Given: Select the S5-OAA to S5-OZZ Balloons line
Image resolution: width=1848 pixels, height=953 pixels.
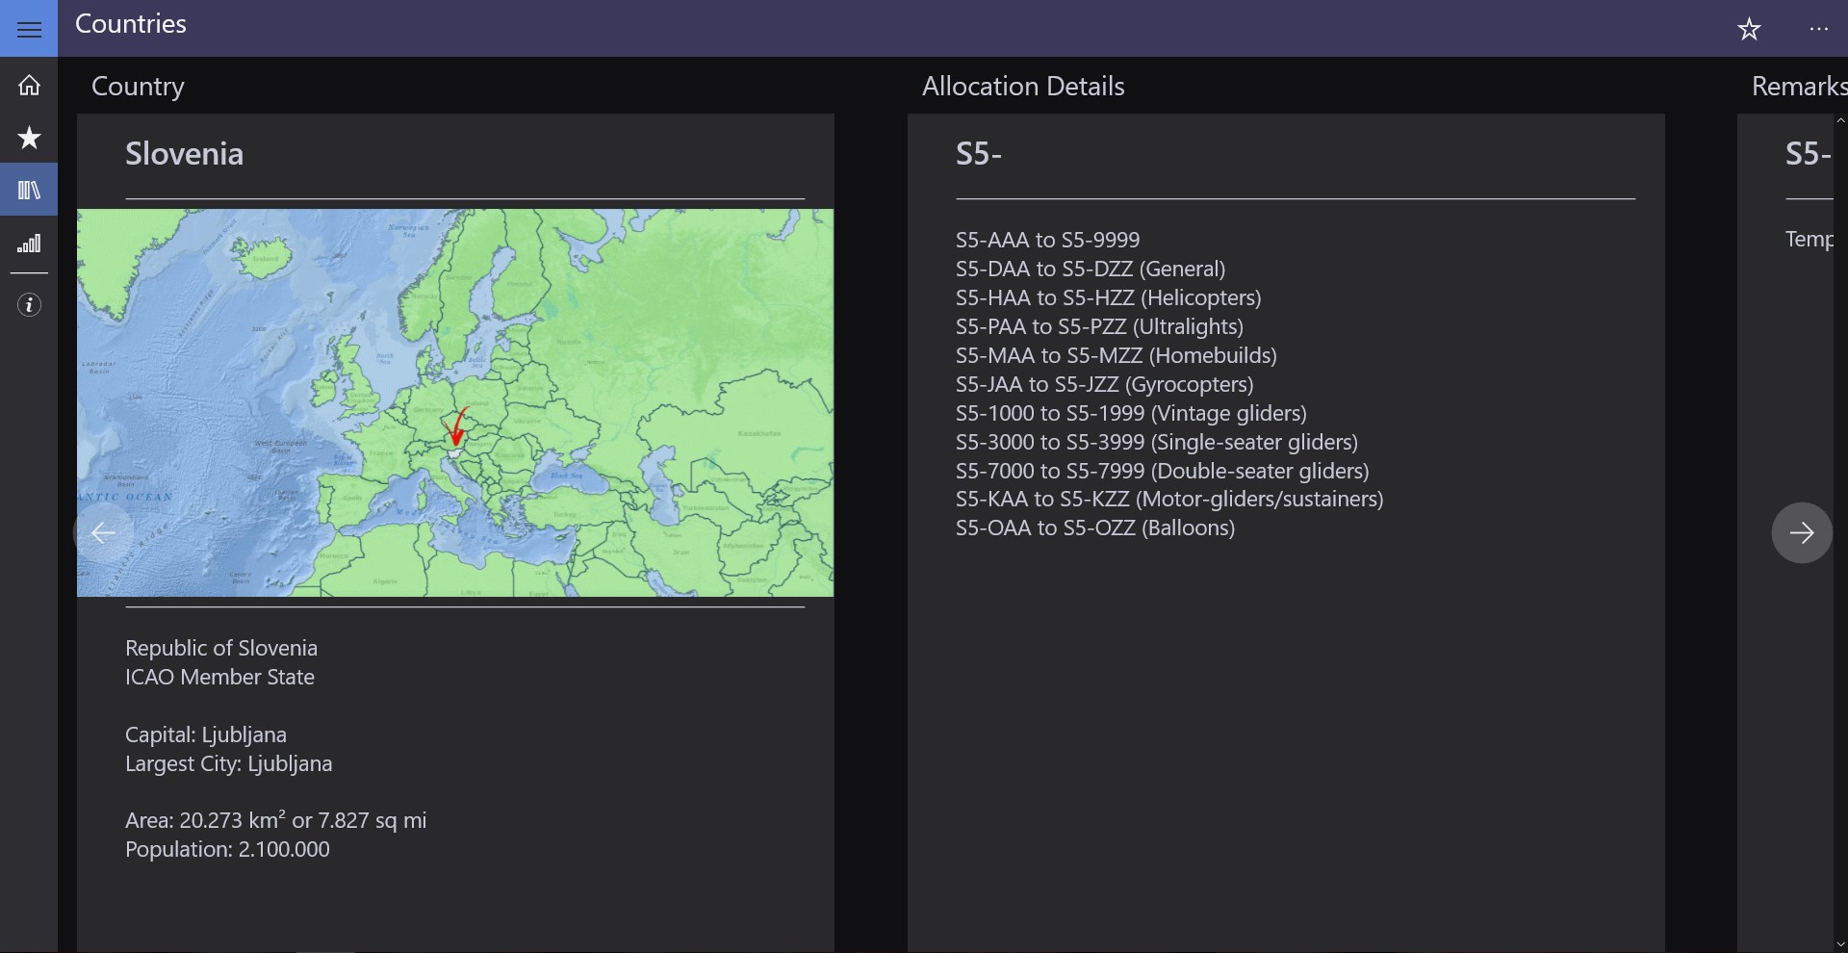Looking at the screenshot, I should click(1094, 528).
